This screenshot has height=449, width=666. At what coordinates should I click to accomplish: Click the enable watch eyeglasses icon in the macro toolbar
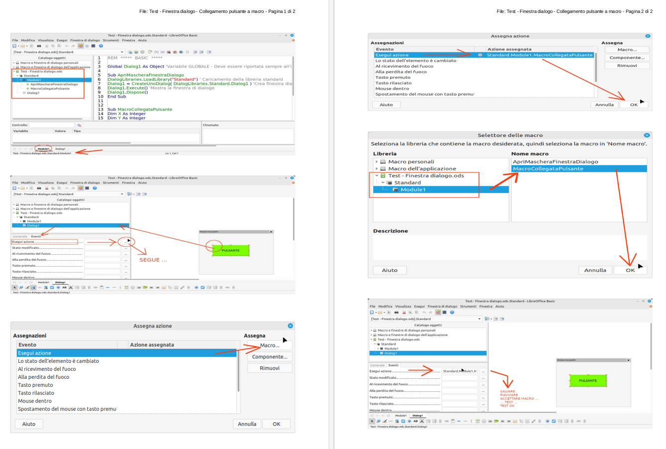click(x=181, y=52)
